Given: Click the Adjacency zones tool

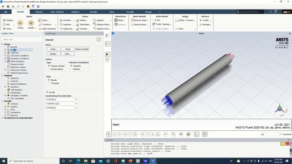Looking at the screenshot, I should (67, 29).
